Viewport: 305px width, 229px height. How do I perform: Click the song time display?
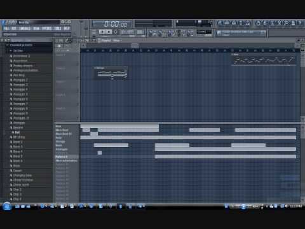coord(112,24)
